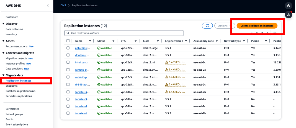The height and width of the screenshot is (128, 296).
Task: Click the magnifier icon in the search box
Action: tap(68, 33)
